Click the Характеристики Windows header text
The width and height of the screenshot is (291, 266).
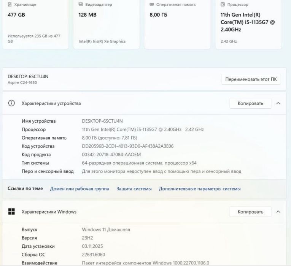pos(49,212)
